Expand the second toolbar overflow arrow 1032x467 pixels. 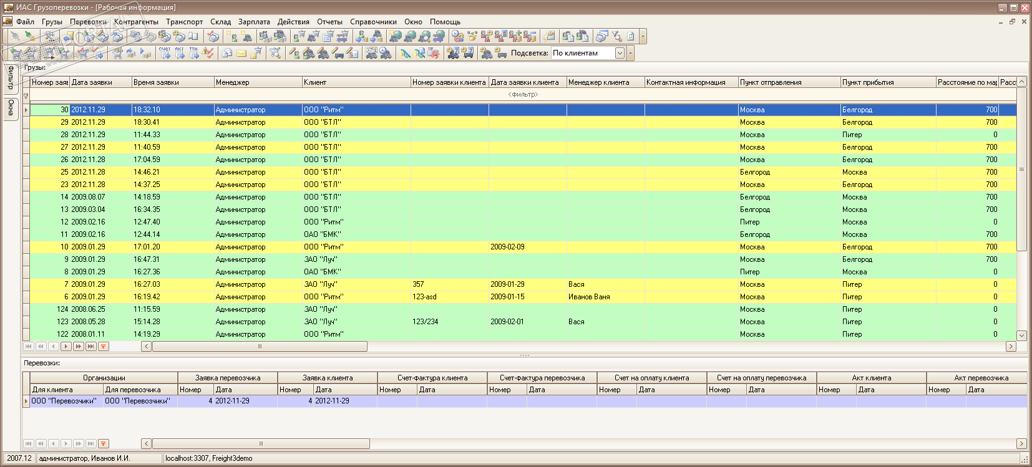[x=630, y=53]
